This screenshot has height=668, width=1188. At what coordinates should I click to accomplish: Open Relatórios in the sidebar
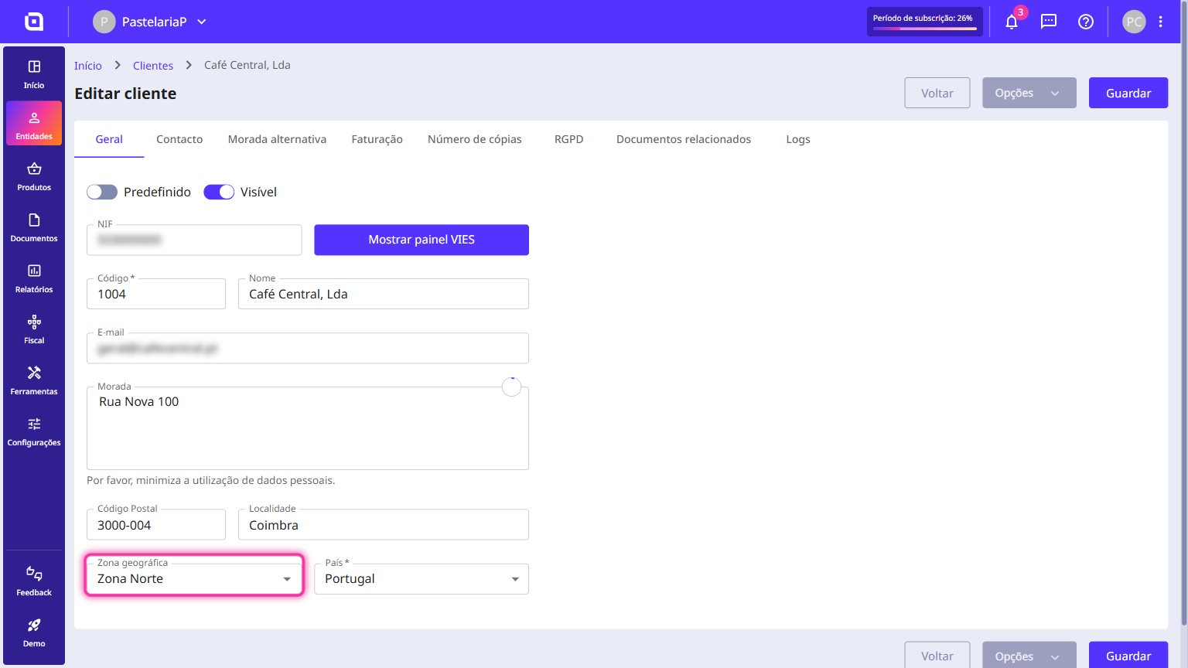click(x=34, y=278)
